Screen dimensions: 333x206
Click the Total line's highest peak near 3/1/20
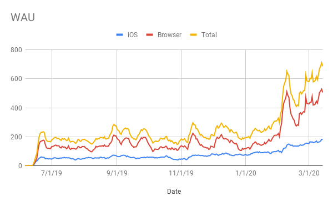321,62
